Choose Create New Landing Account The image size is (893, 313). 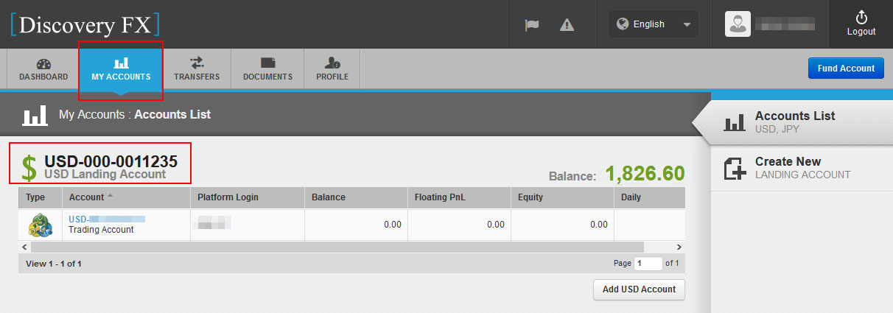(802, 167)
